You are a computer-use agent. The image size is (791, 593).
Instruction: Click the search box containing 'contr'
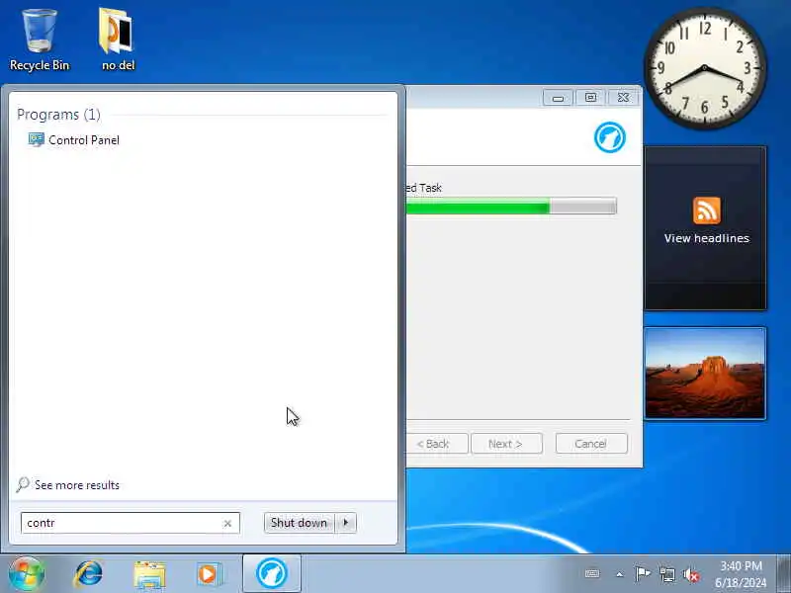click(x=131, y=523)
